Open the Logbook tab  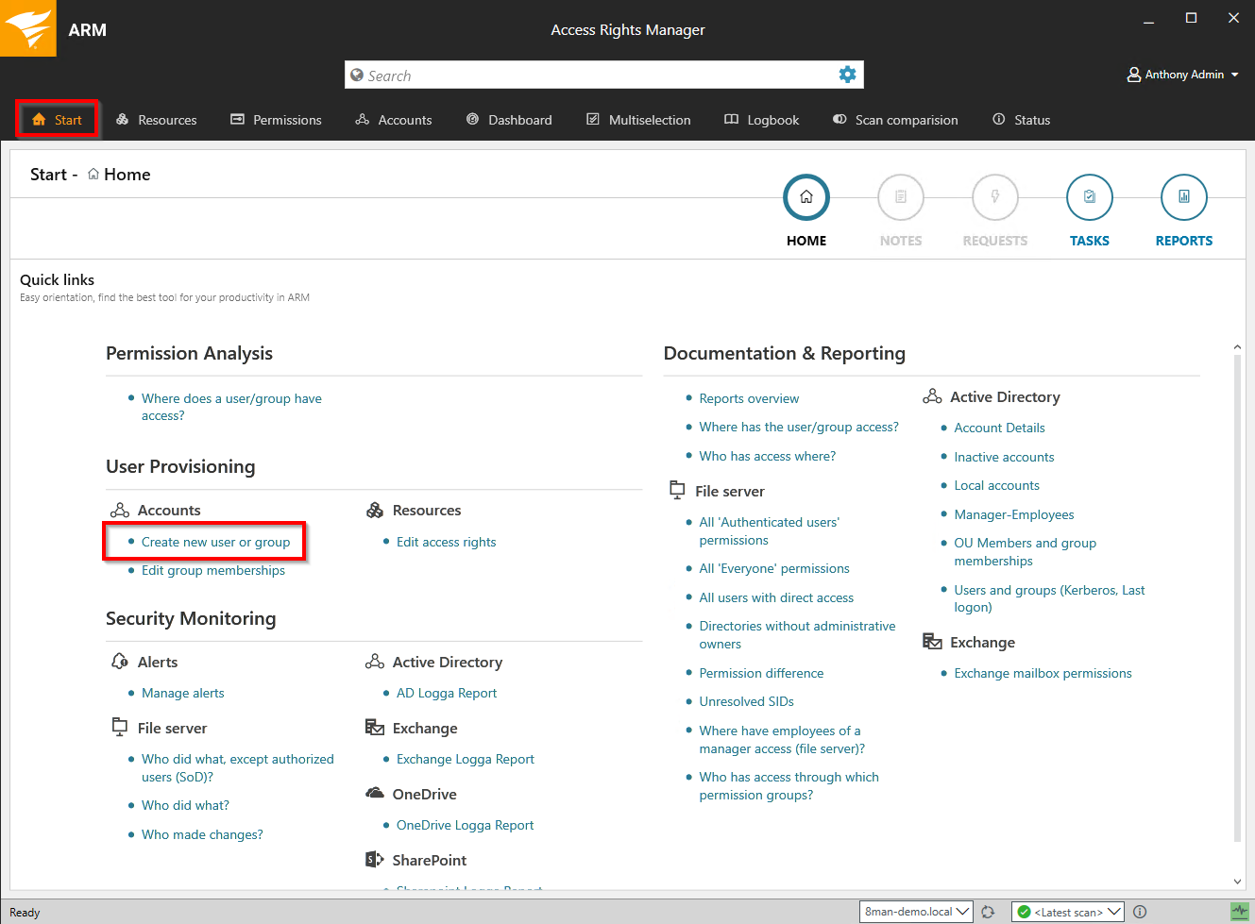tap(761, 120)
